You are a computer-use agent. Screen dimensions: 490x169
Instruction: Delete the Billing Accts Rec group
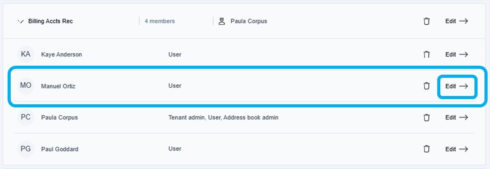[x=427, y=21]
